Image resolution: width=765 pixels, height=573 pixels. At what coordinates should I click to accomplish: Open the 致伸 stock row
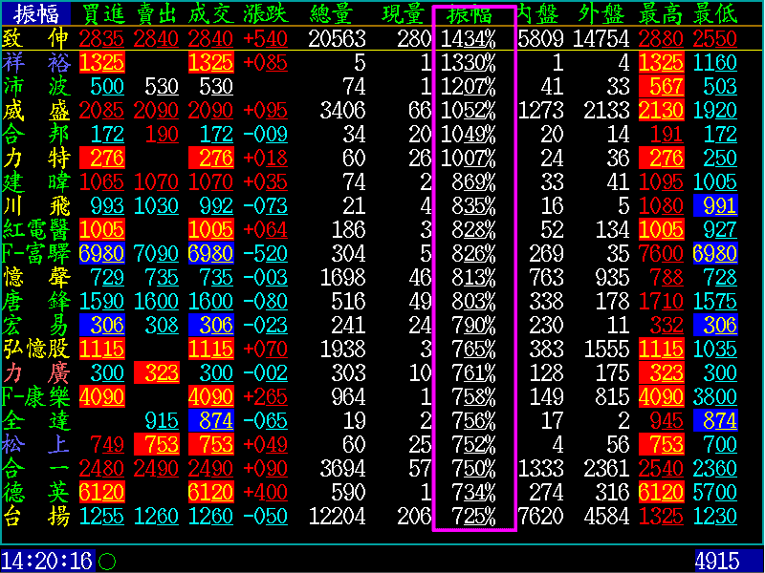pos(36,38)
